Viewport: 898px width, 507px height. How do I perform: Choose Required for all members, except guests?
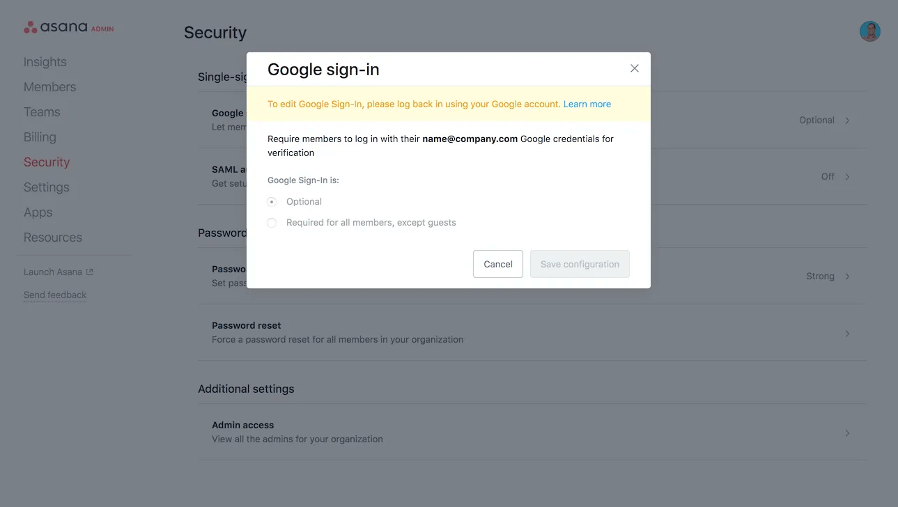271,222
